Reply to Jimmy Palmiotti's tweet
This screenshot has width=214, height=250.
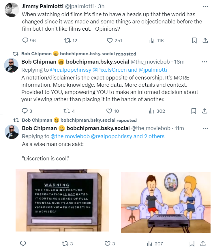pyautogui.click(x=25, y=40)
